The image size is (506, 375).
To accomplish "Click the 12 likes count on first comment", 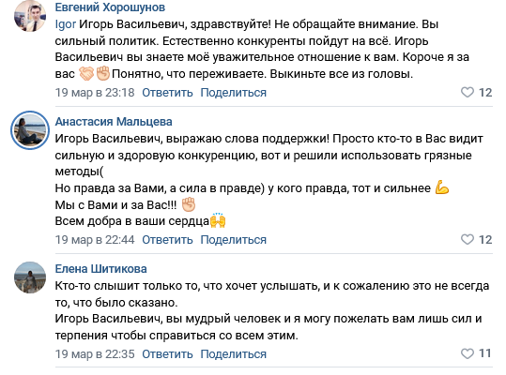I will point(485,93).
